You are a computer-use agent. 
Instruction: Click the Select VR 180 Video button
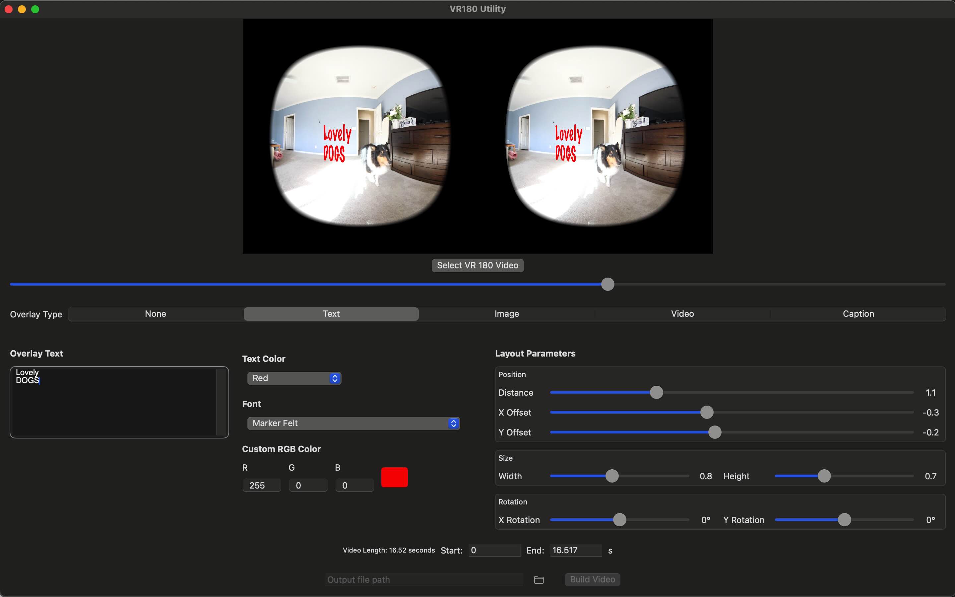477,265
